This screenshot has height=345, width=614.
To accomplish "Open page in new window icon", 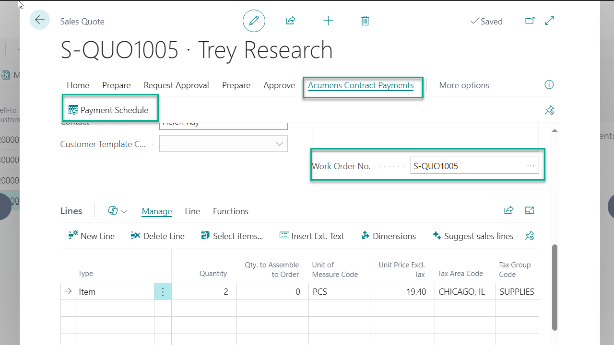I will [x=530, y=21].
